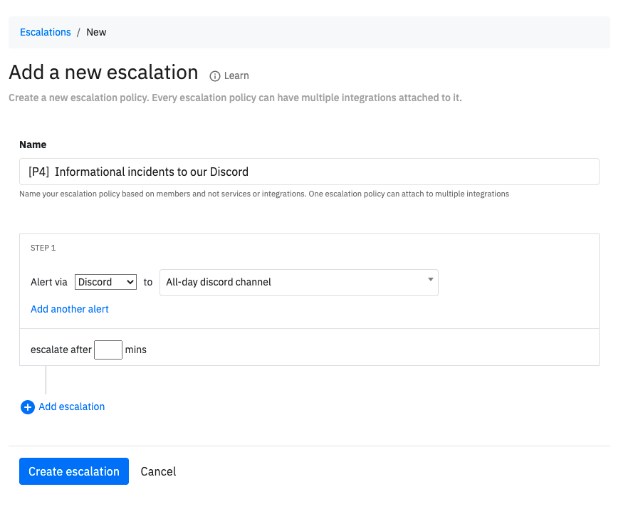Click the New breadcrumb item
The height and width of the screenshot is (514, 638).
[96, 32]
